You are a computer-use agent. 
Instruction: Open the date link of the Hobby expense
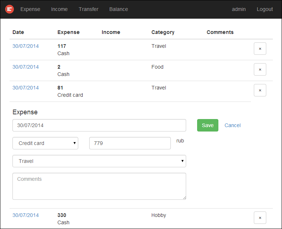pos(26,215)
